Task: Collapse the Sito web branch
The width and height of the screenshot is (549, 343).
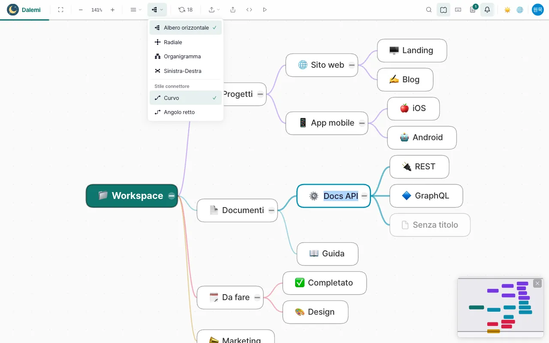Action: (x=352, y=65)
